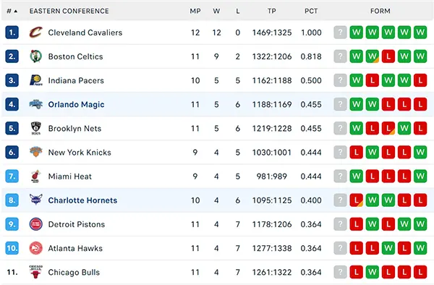
Task: Select the TP column header
Action: pos(272,11)
